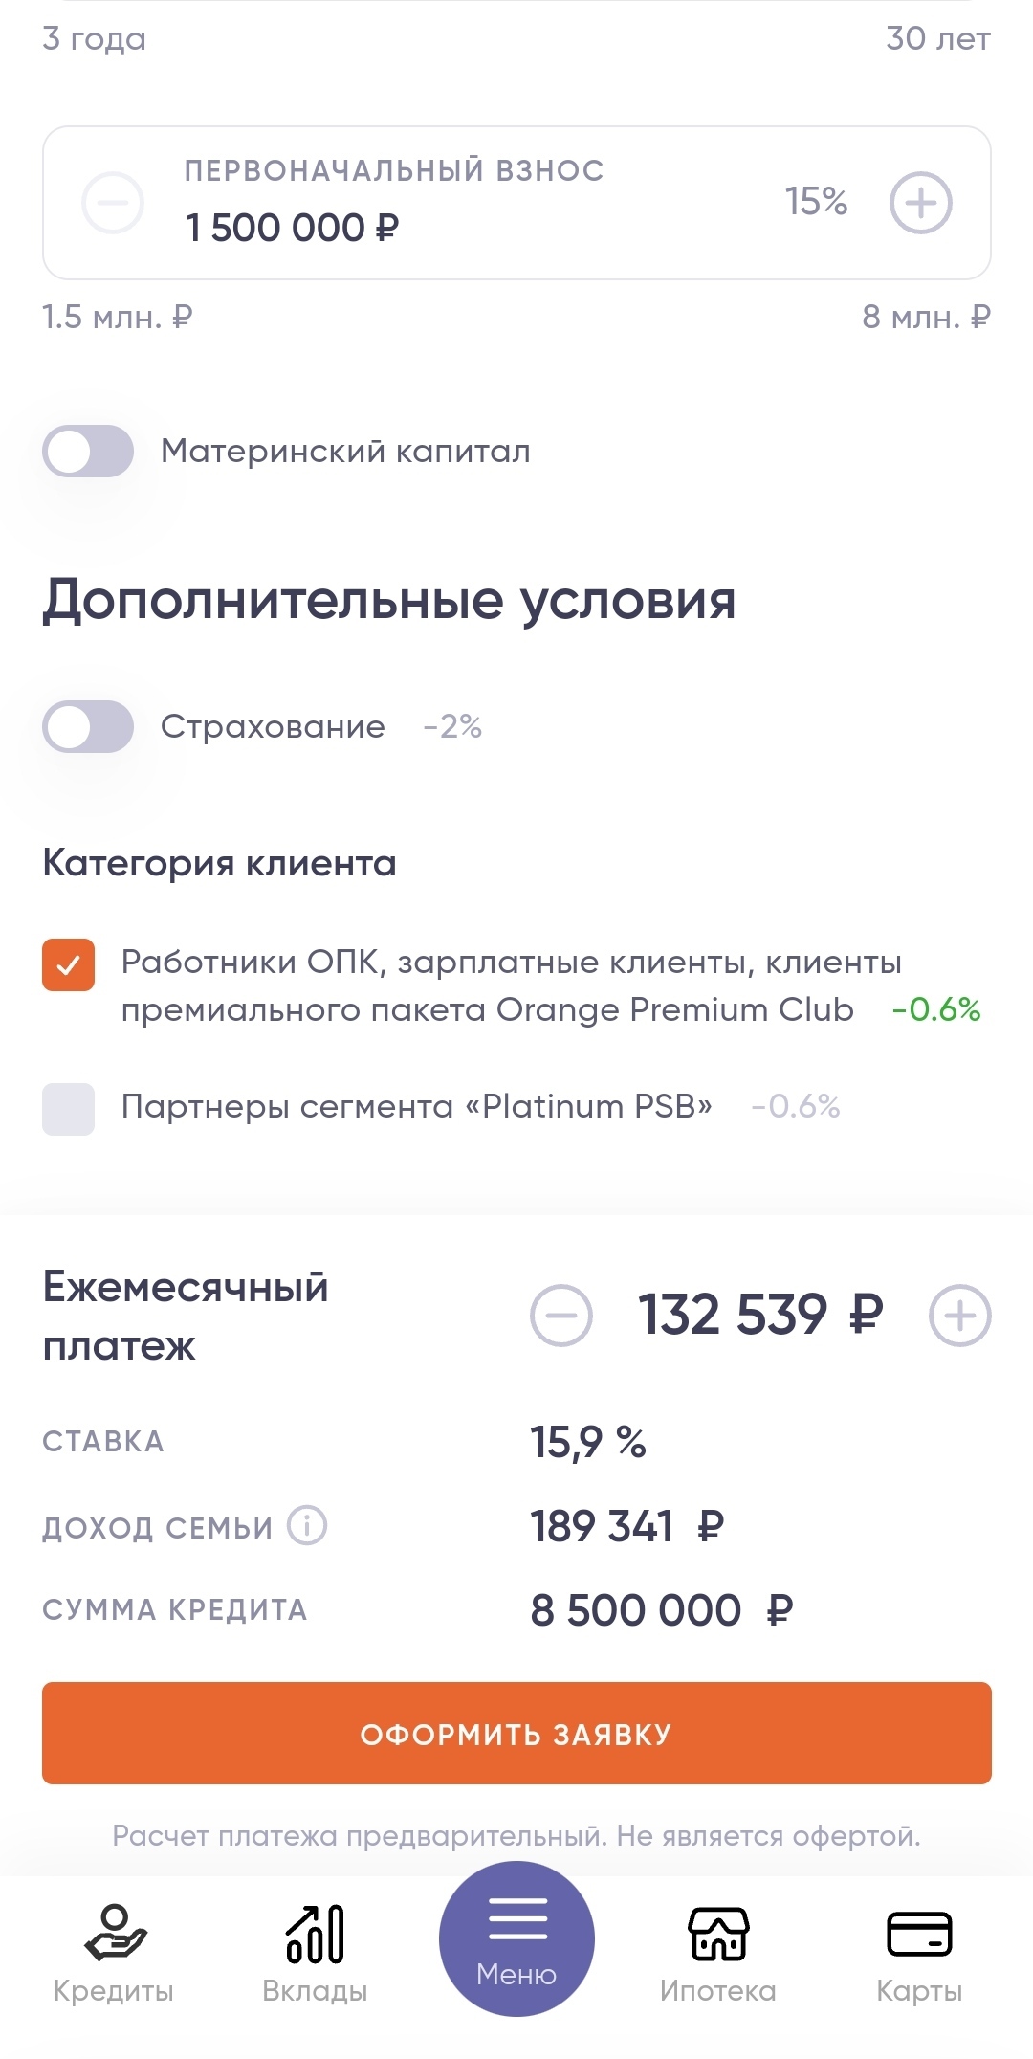1033x2059 pixels.
Task: Tap the 15% down payment percentage
Action: pos(816,202)
